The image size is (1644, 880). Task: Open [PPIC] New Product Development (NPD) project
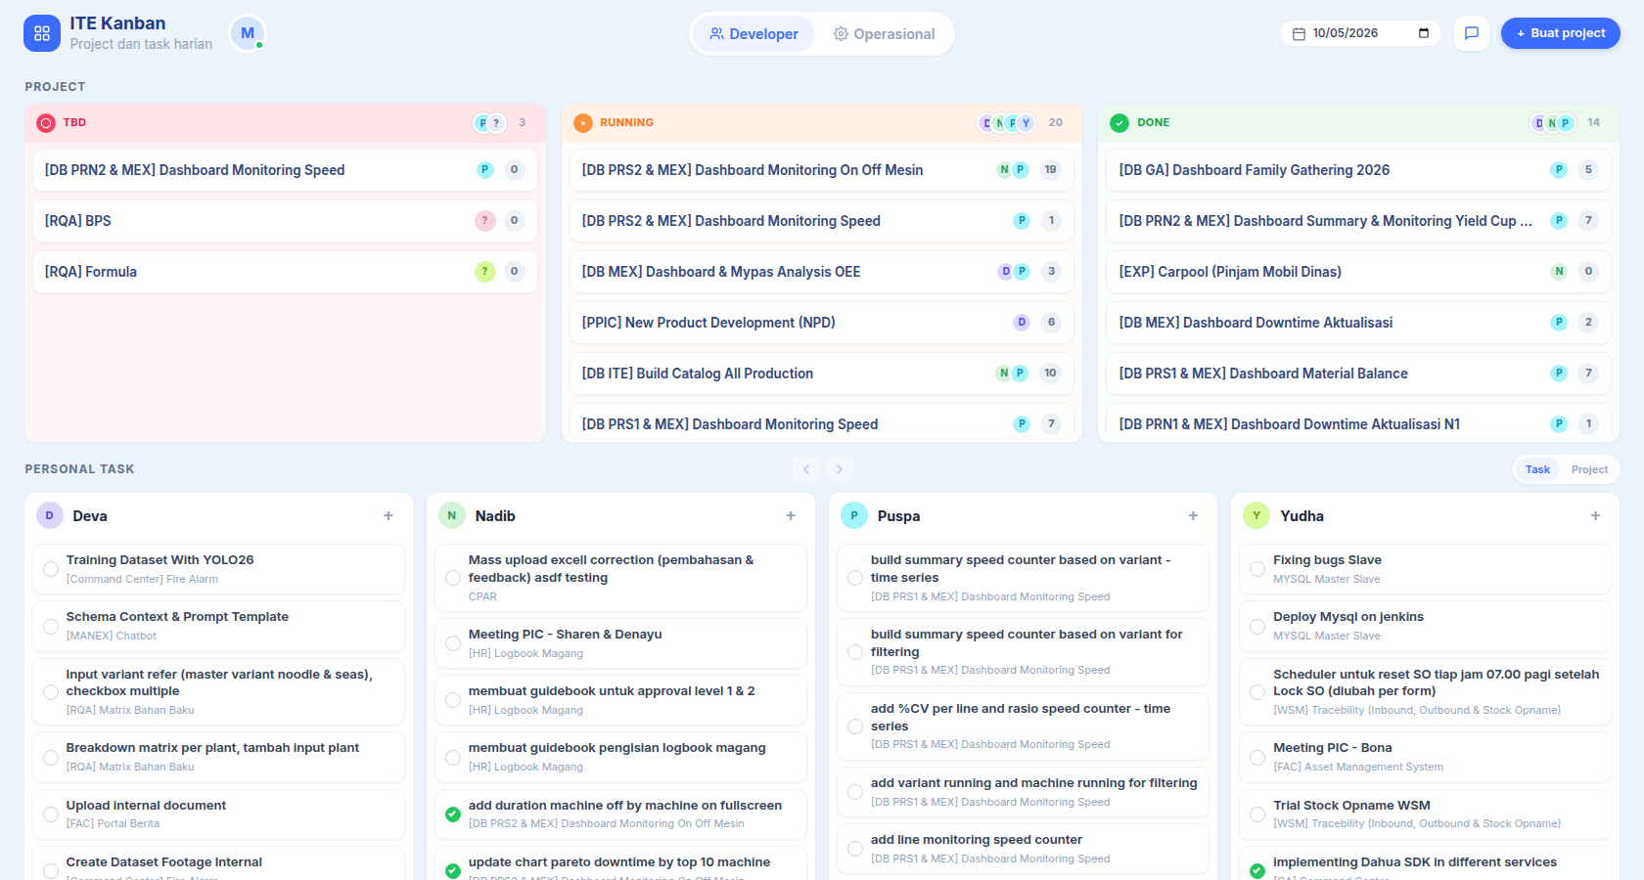pos(822,323)
